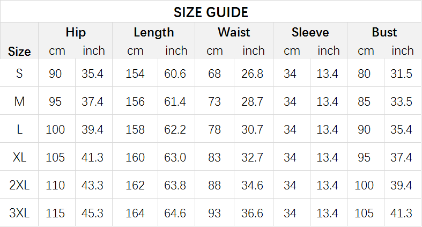Viewport: 422px width, 227px height.
Task: Click the Waist column header
Action: point(234,32)
